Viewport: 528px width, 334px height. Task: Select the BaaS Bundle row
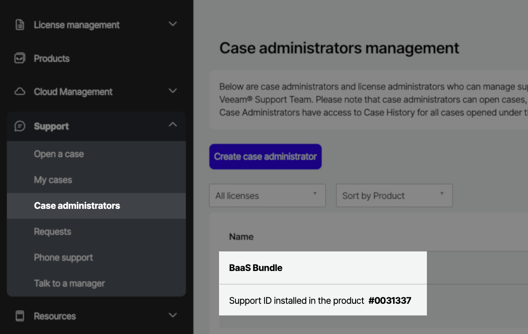click(323, 268)
